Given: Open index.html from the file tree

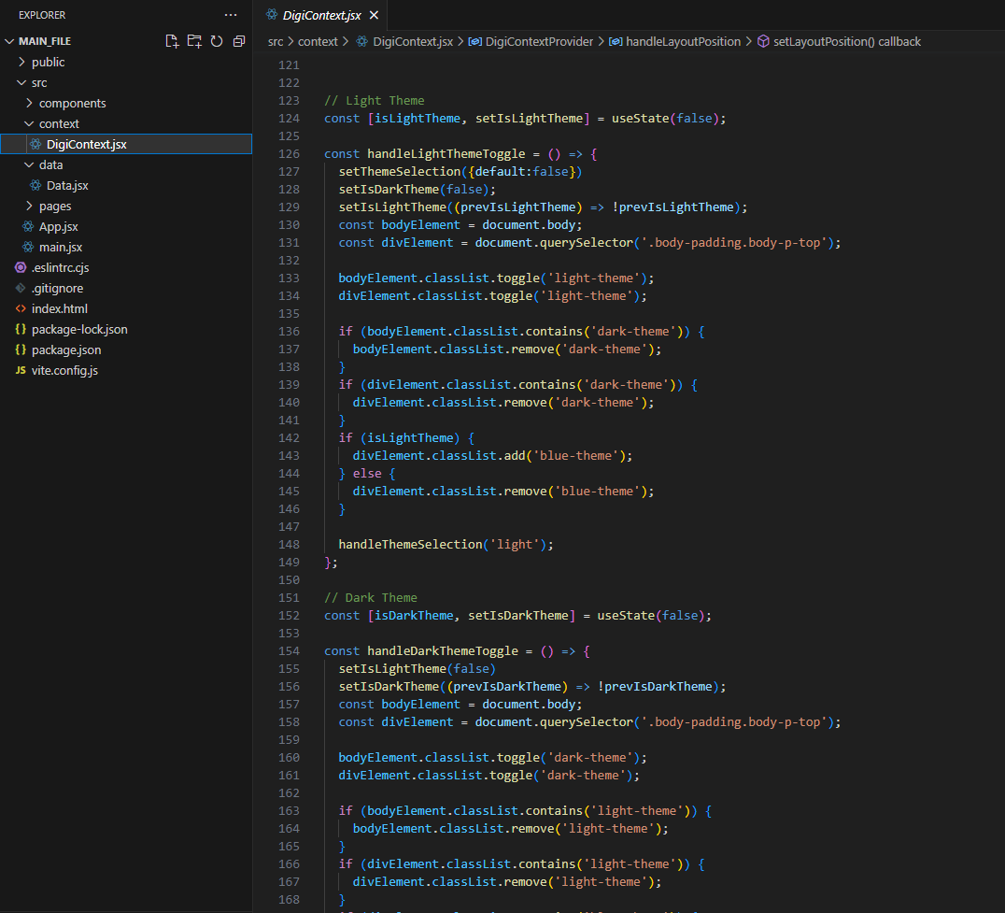Looking at the screenshot, I should (x=59, y=308).
